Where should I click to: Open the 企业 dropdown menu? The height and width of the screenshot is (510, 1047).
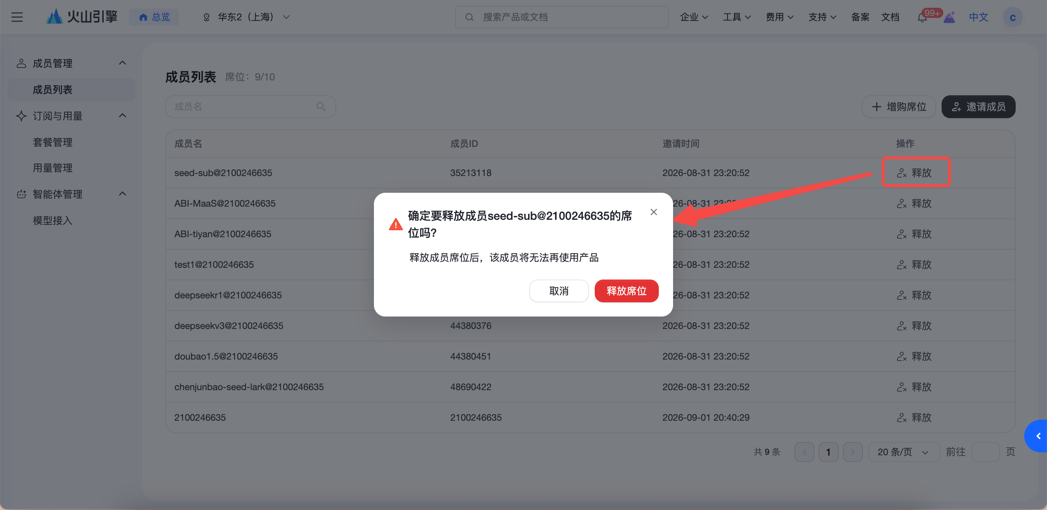click(x=694, y=17)
